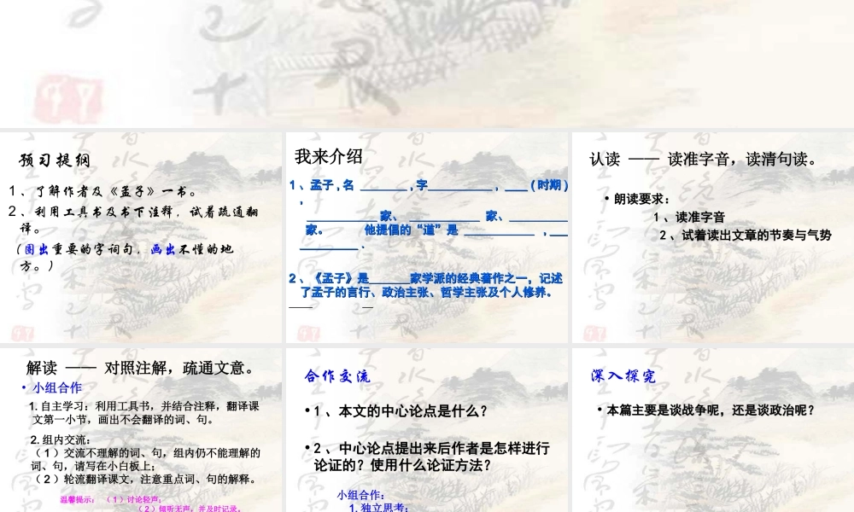Image resolution: width=854 pixels, height=512 pixels.
Task: Click the title text 预习提纲
Action: click(x=55, y=160)
